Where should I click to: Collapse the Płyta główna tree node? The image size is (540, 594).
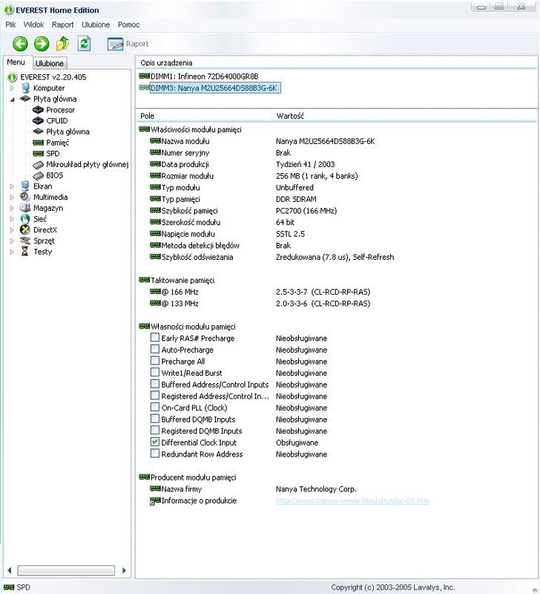coord(12,99)
